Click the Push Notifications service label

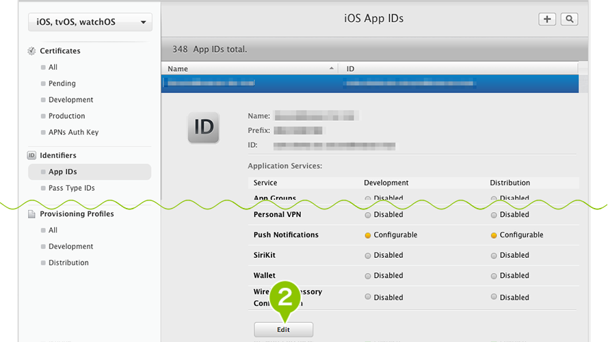[x=286, y=235]
